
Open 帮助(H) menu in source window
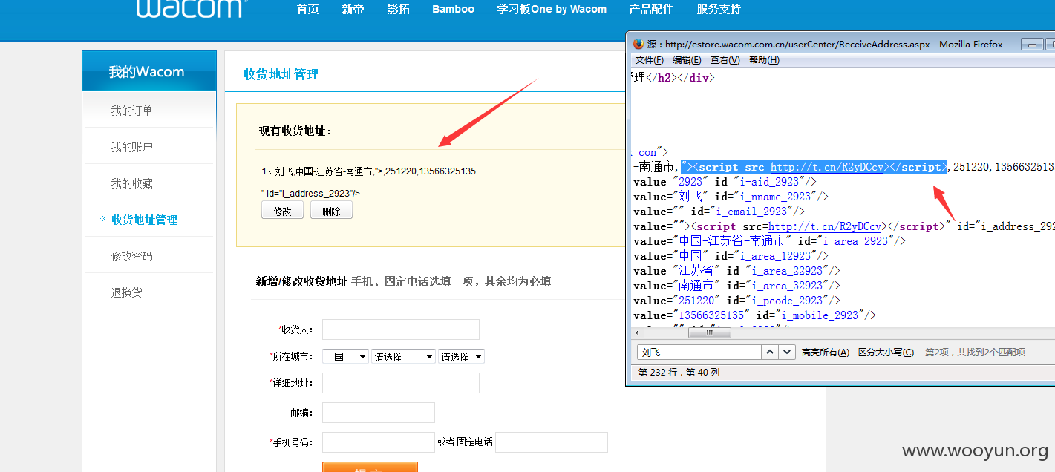point(764,60)
